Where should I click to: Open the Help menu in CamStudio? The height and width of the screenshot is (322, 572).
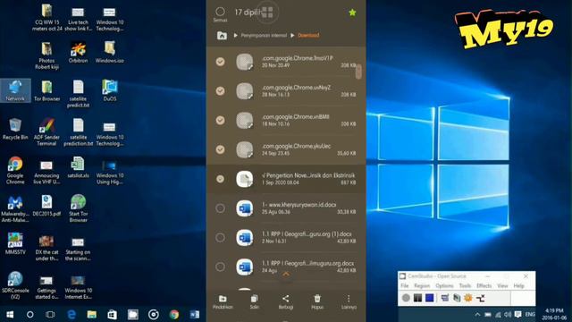518,286
